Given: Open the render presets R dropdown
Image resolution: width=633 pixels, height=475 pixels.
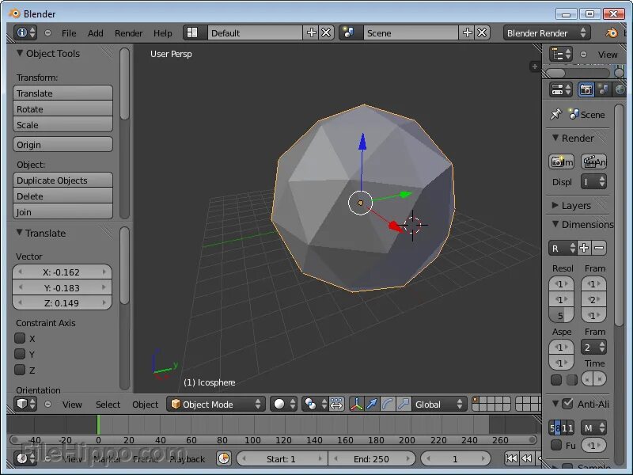Looking at the screenshot, I should [x=563, y=248].
